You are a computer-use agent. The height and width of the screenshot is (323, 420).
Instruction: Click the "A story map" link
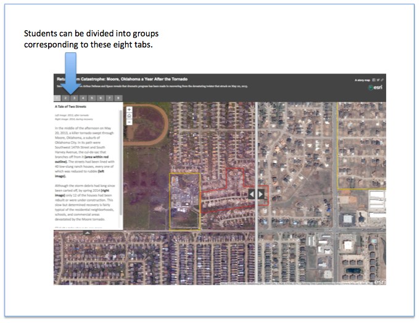(x=362, y=80)
